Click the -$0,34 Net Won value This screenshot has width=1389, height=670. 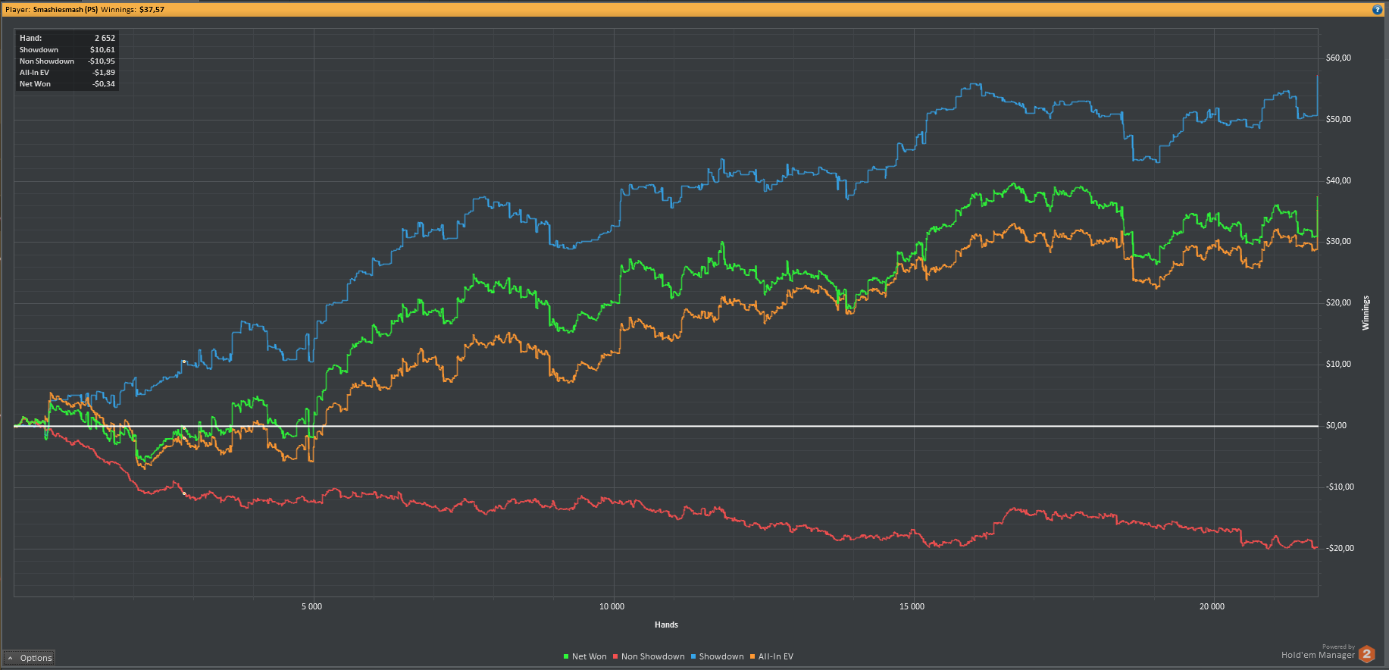coord(105,84)
